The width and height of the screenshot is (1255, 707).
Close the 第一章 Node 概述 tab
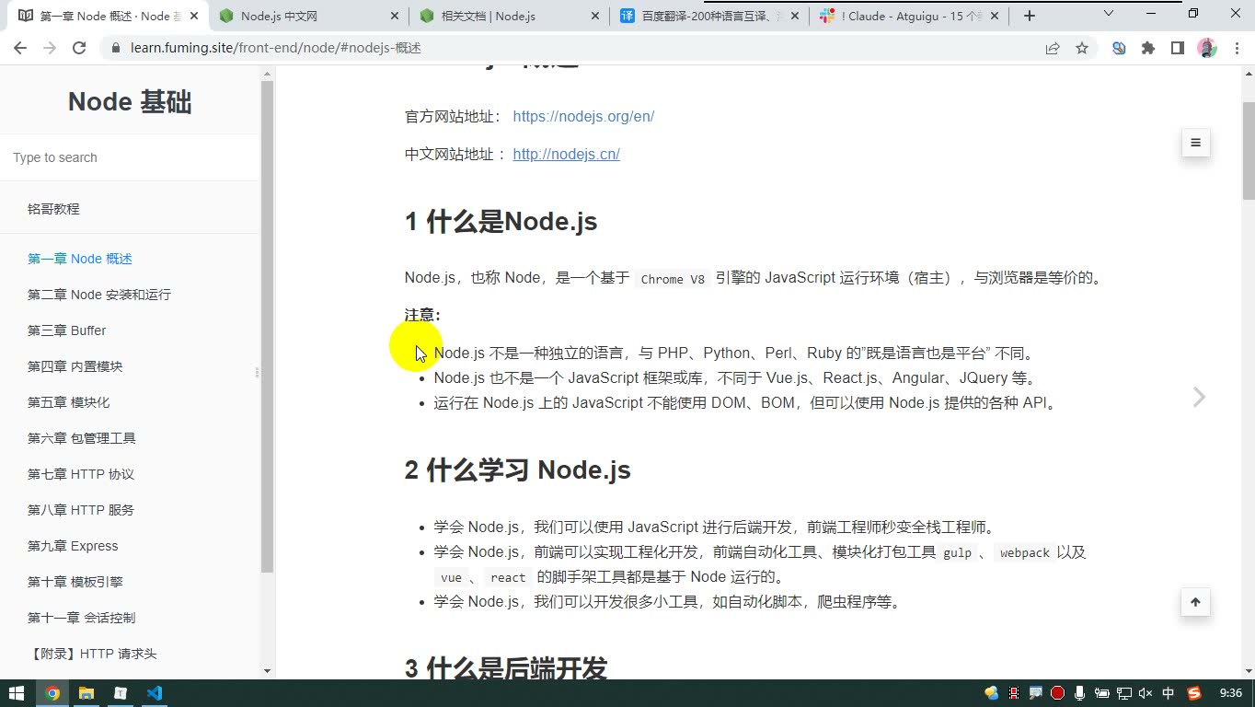coord(194,16)
